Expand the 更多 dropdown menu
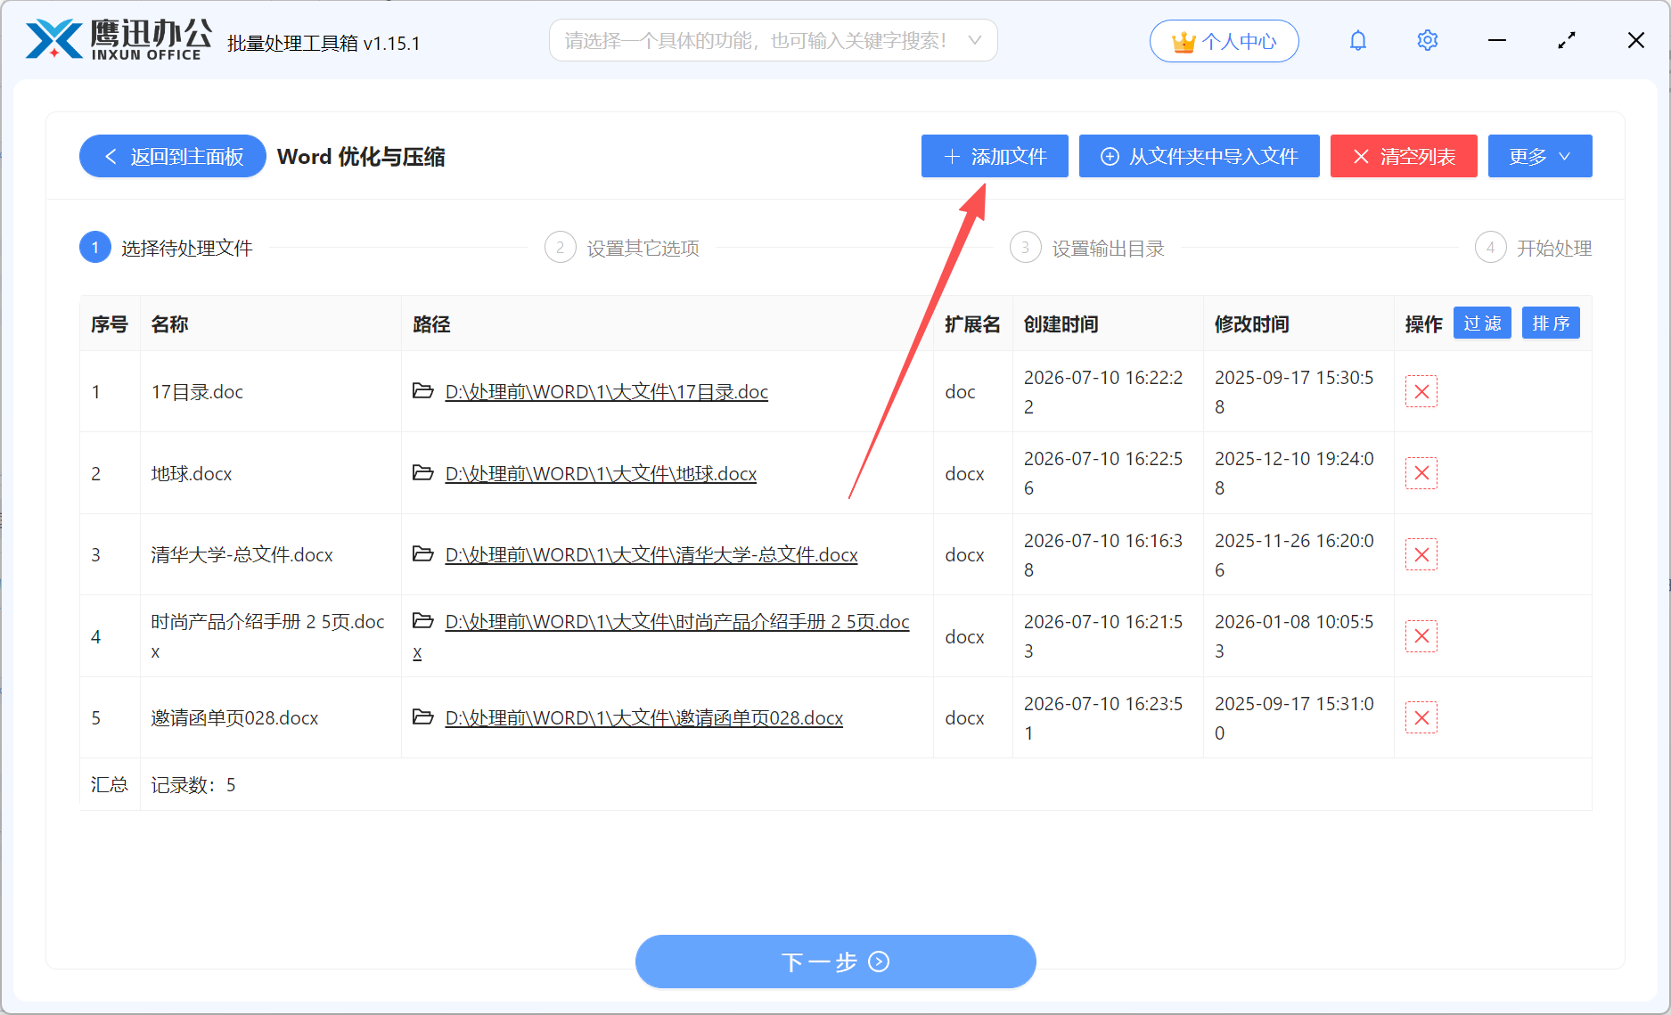This screenshot has width=1671, height=1015. pyautogui.click(x=1540, y=157)
